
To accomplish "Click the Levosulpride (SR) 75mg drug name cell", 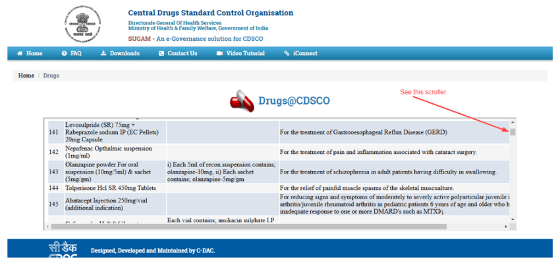I will click(x=115, y=132).
